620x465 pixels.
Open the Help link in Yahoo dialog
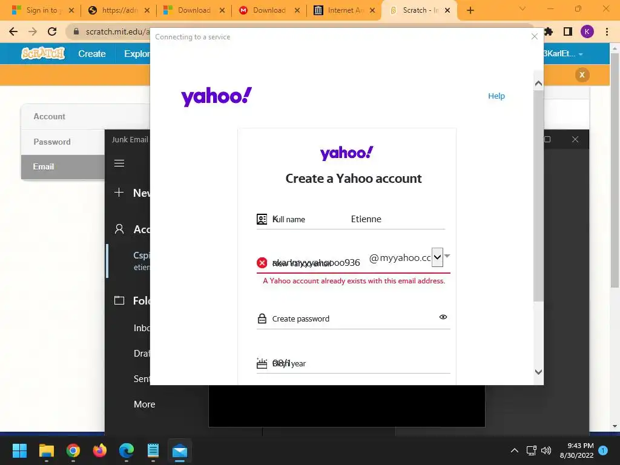tap(496, 96)
